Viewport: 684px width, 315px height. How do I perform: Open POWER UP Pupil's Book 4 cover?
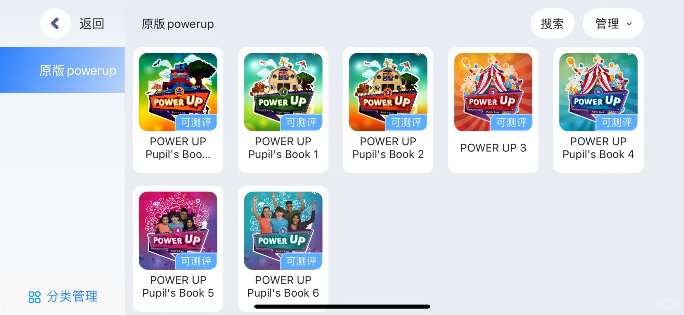pos(598,92)
